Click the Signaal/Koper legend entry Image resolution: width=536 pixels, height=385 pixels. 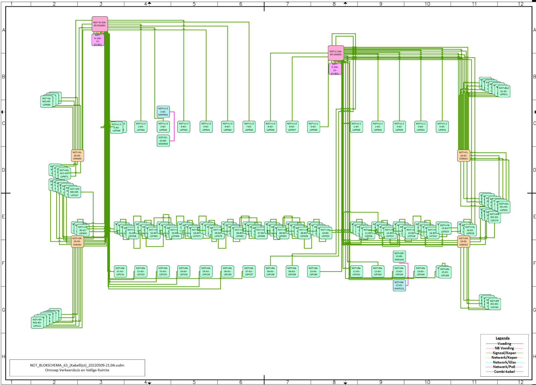click(504, 353)
